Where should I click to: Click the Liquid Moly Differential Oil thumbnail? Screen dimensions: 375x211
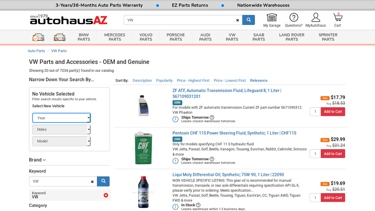pyautogui.click(x=143, y=192)
